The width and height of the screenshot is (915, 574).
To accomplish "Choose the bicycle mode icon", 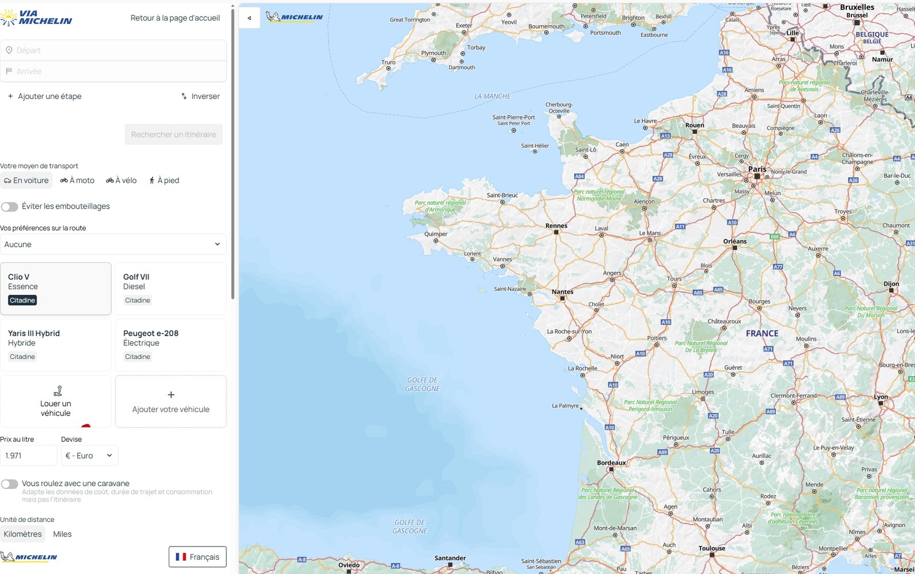I will coord(109,180).
